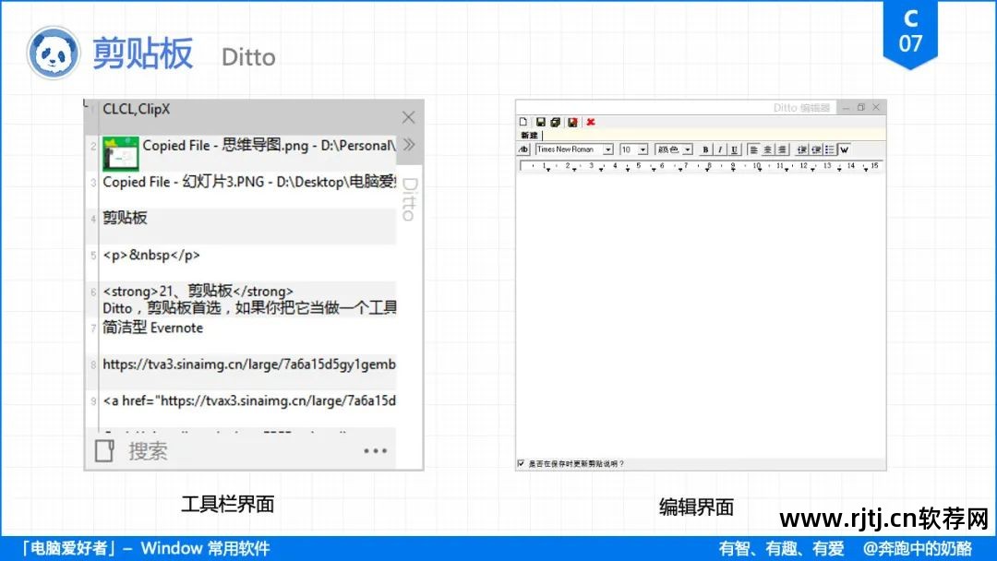Click inside the 搜索 search field
Screen dimensions: 997x561
point(185,450)
